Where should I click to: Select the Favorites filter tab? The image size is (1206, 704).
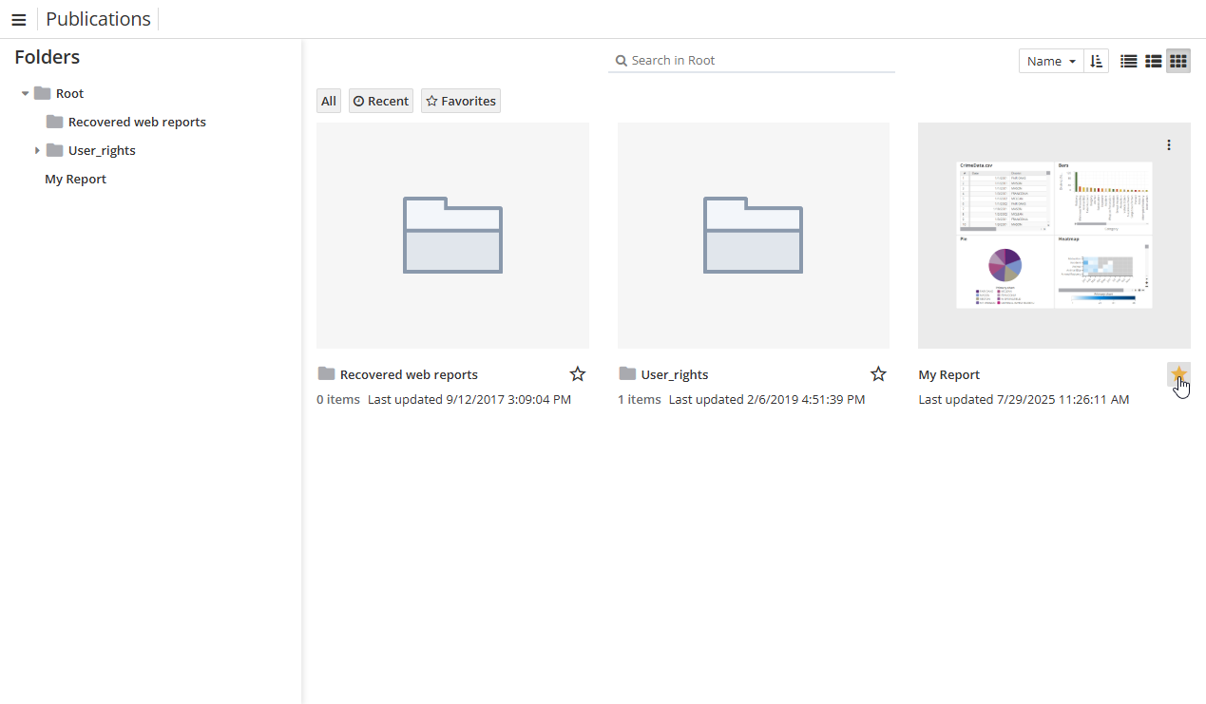pos(461,101)
